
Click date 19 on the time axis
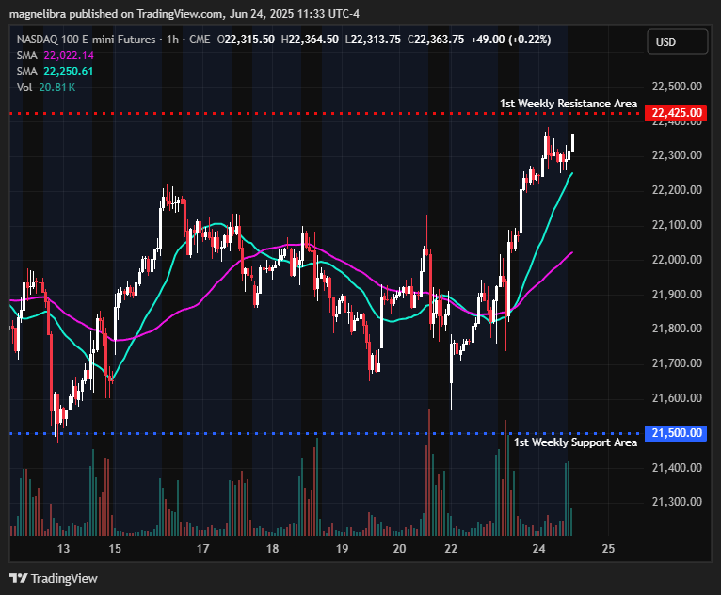[x=342, y=549]
